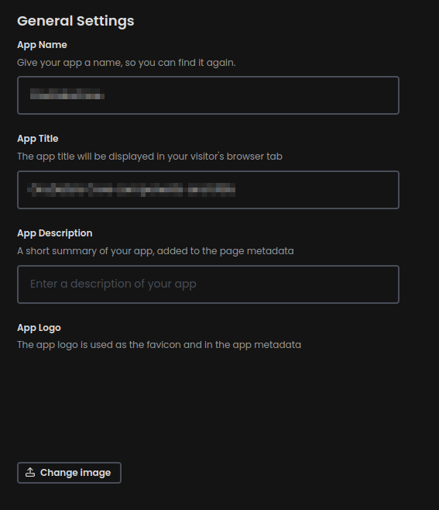
Task: Click the App Name label
Action: click(x=42, y=45)
